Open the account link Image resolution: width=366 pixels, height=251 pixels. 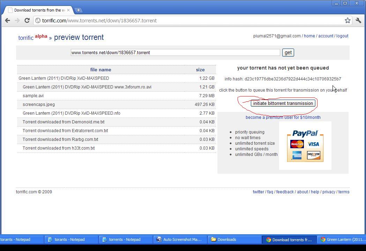(326, 36)
